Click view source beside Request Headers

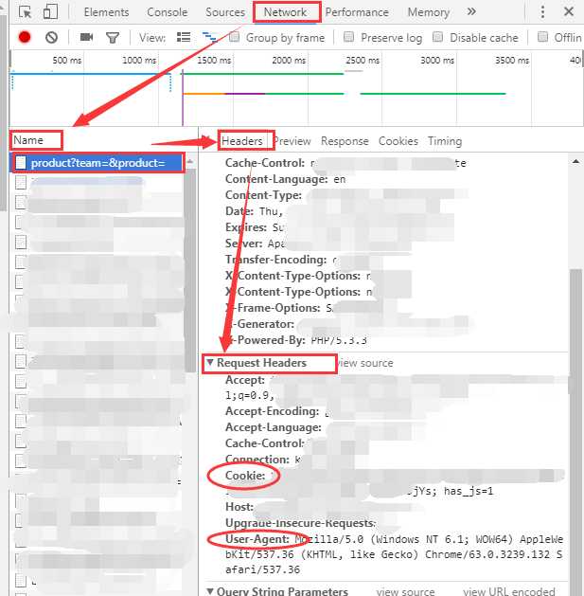click(x=364, y=363)
